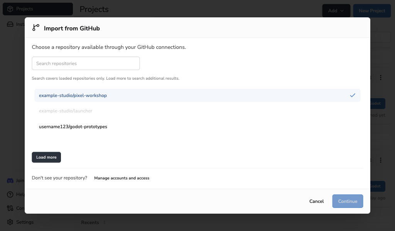Screen dimensions: 395x231
Task: Open Manage accounts and access
Action: click(122, 178)
